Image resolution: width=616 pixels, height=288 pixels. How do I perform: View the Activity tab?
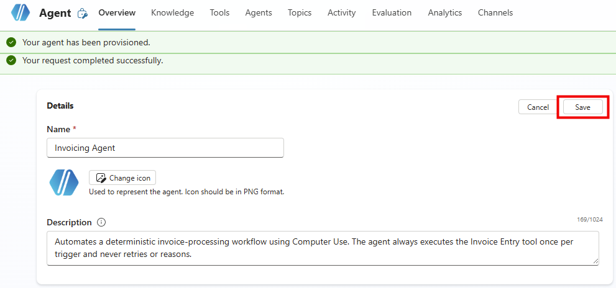342,12
